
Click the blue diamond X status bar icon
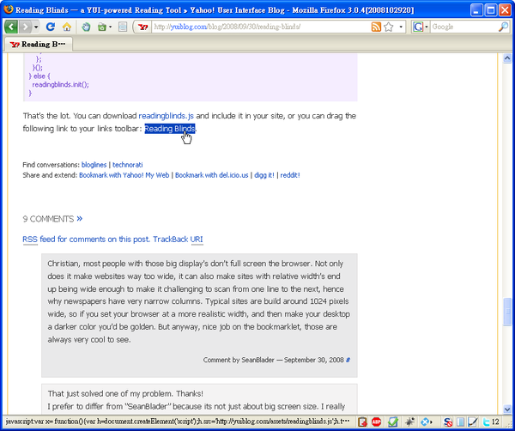pos(425,422)
